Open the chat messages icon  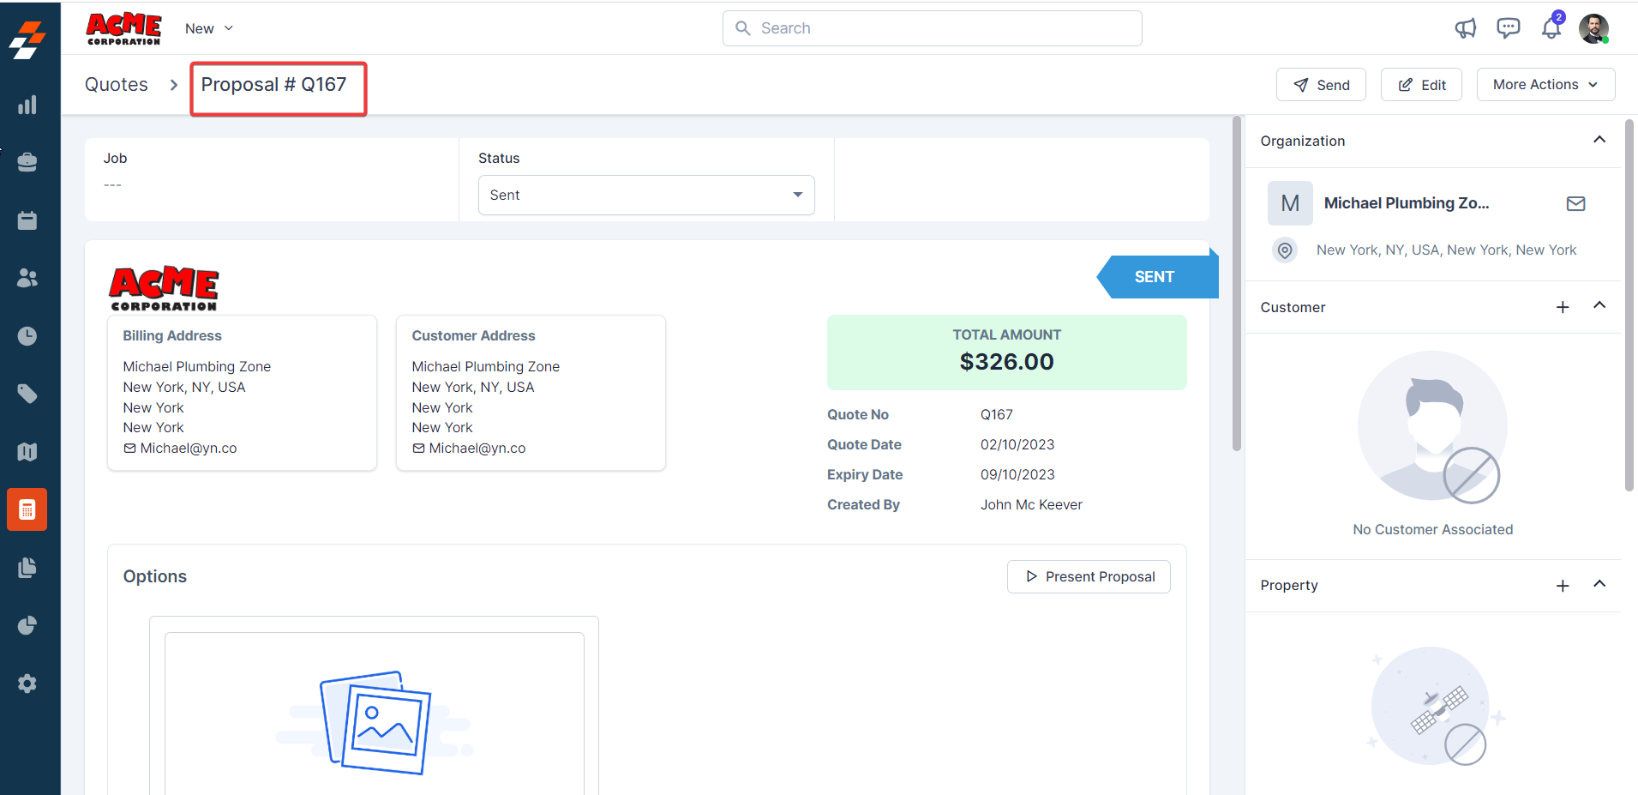[x=1508, y=28]
